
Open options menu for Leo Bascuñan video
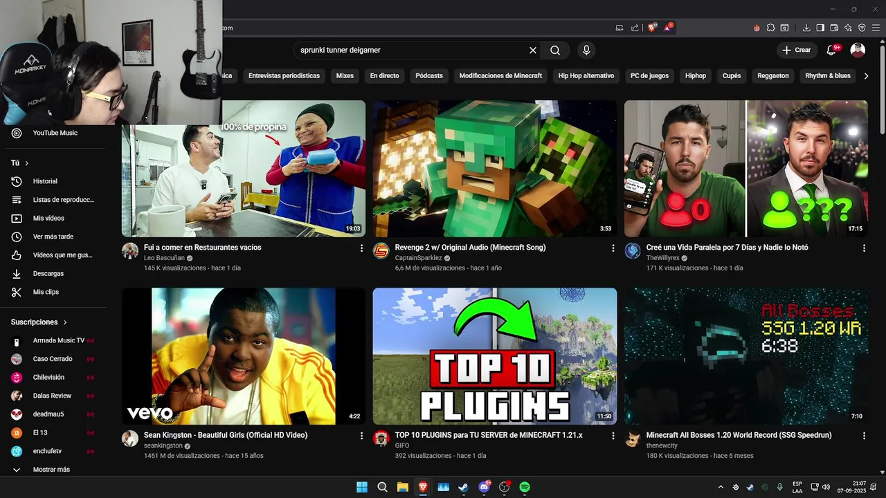(x=361, y=248)
